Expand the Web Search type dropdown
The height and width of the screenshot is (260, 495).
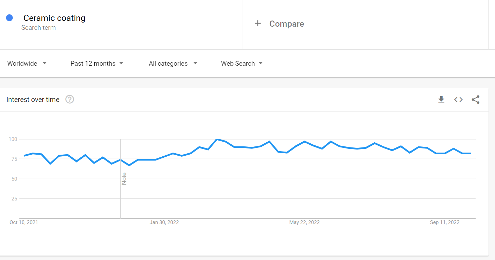[x=242, y=63]
